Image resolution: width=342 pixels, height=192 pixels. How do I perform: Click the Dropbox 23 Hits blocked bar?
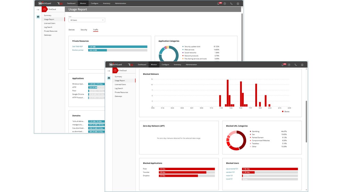[x=178, y=176]
